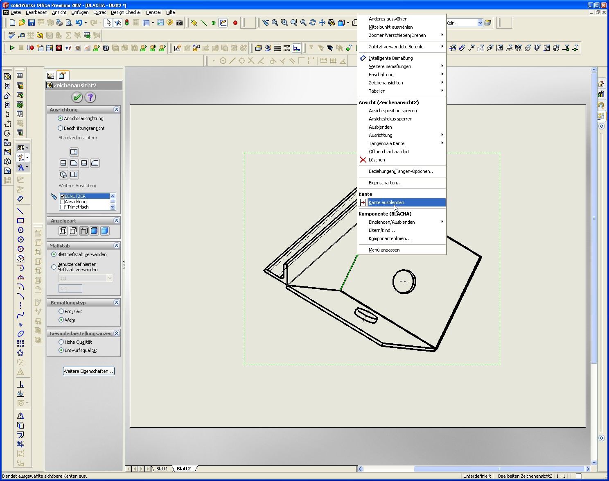The width and height of the screenshot is (609, 481).
Task: Click Kante ausblenden in context menu
Action: 386,202
